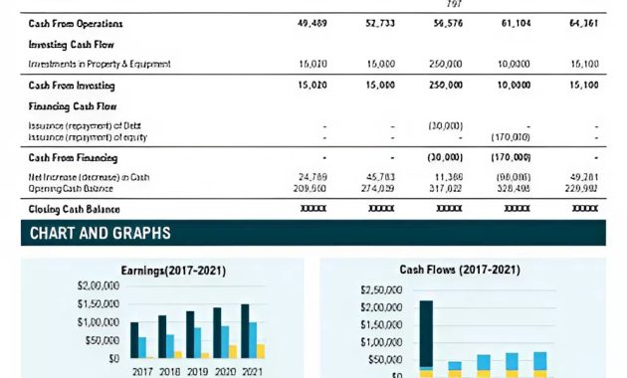
Task: Click 250,000 in the Cash From Investing row
Action: 445,86
